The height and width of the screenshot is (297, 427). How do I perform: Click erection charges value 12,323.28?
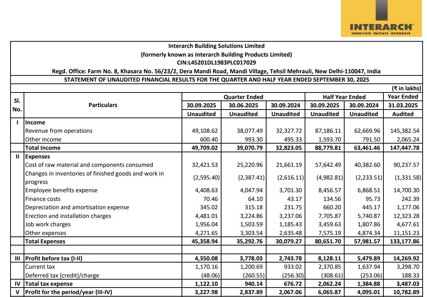[x=406, y=216]
